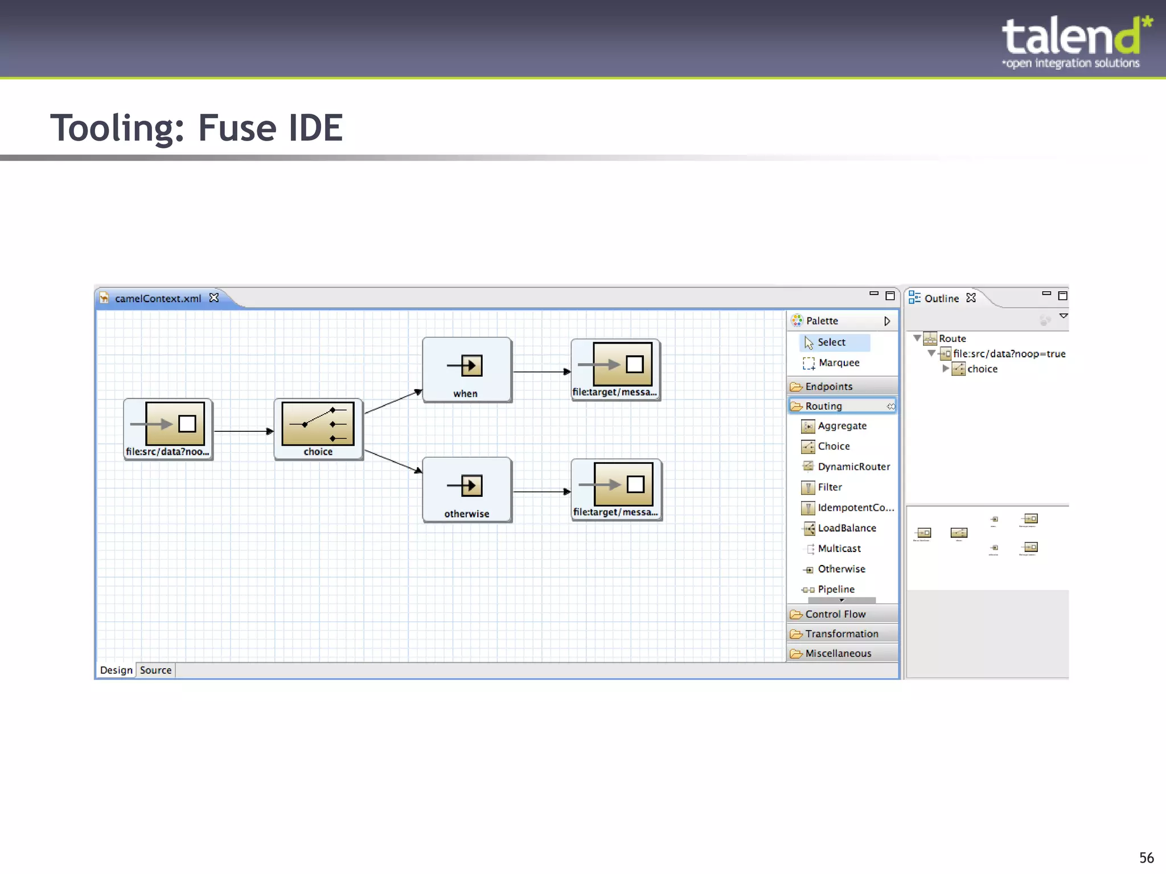Expand the Endpoints palette drawer
Screen dimensions: 1166x874
(843, 387)
